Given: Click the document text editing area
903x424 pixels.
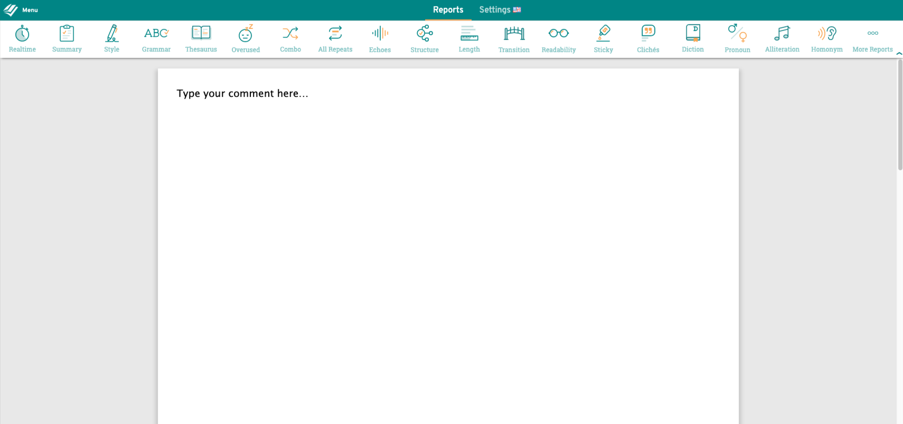Looking at the screenshot, I should pos(448,246).
